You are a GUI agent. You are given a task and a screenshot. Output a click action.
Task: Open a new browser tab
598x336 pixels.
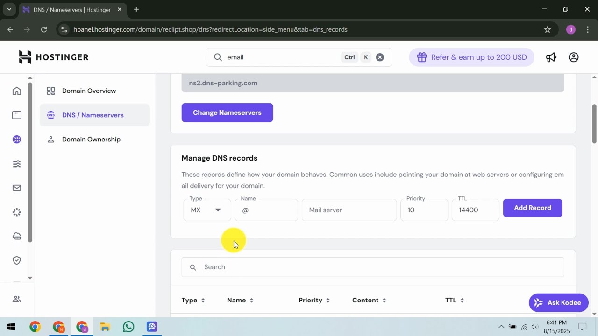[x=136, y=9]
